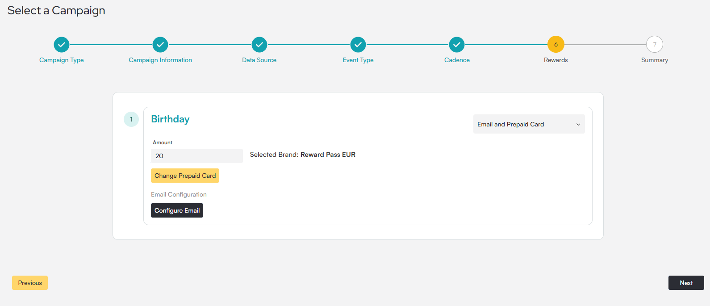This screenshot has height=306, width=710.
Task: Click the Data Source checkmark step circle
Action: click(x=259, y=45)
